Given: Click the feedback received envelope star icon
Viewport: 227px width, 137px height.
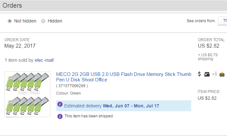Looking at the screenshot, I should click(222, 74).
